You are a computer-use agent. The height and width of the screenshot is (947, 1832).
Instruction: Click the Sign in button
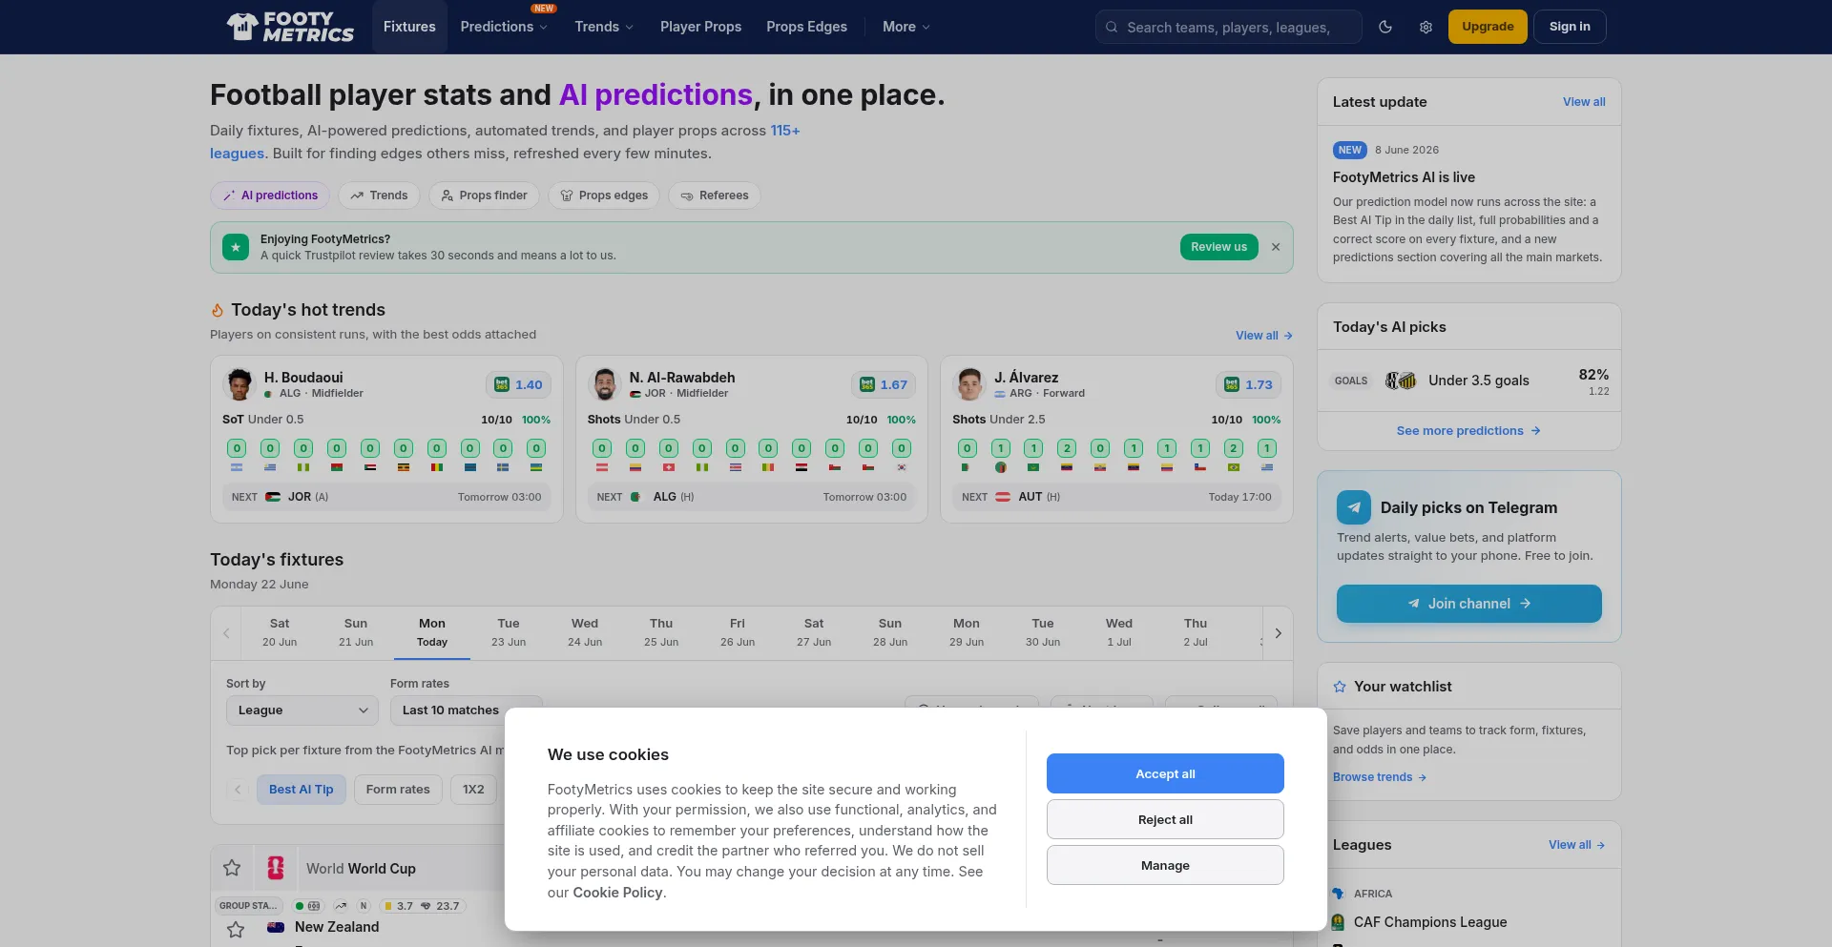click(1570, 27)
